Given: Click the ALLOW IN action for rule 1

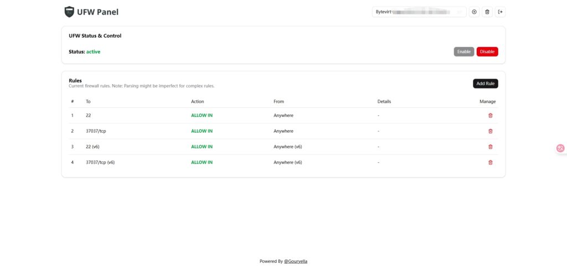Looking at the screenshot, I should pos(202,116).
